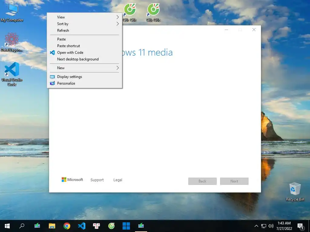Click the Next button in setup window
This screenshot has width=310, height=232.
(x=234, y=181)
